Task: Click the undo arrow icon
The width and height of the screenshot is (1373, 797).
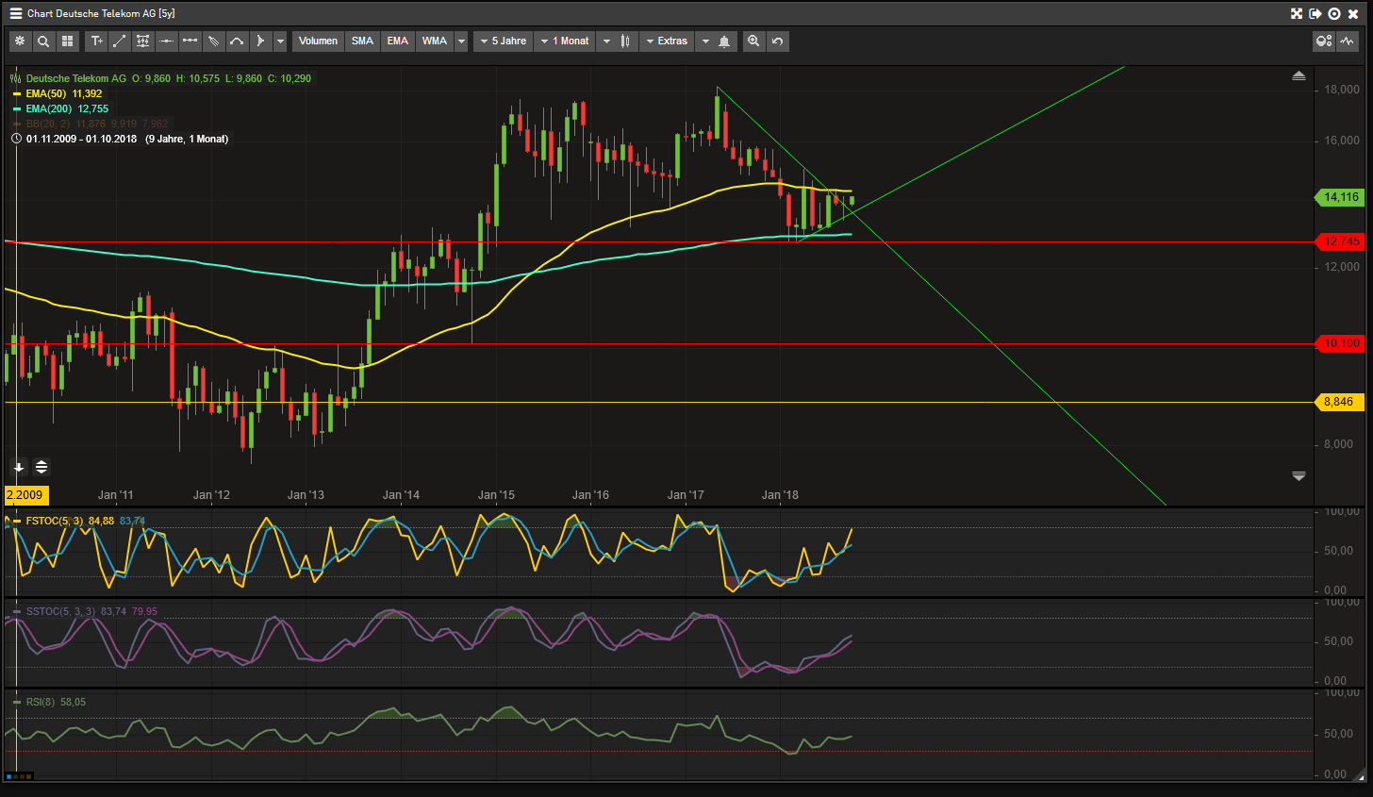Action: tap(777, 42)
